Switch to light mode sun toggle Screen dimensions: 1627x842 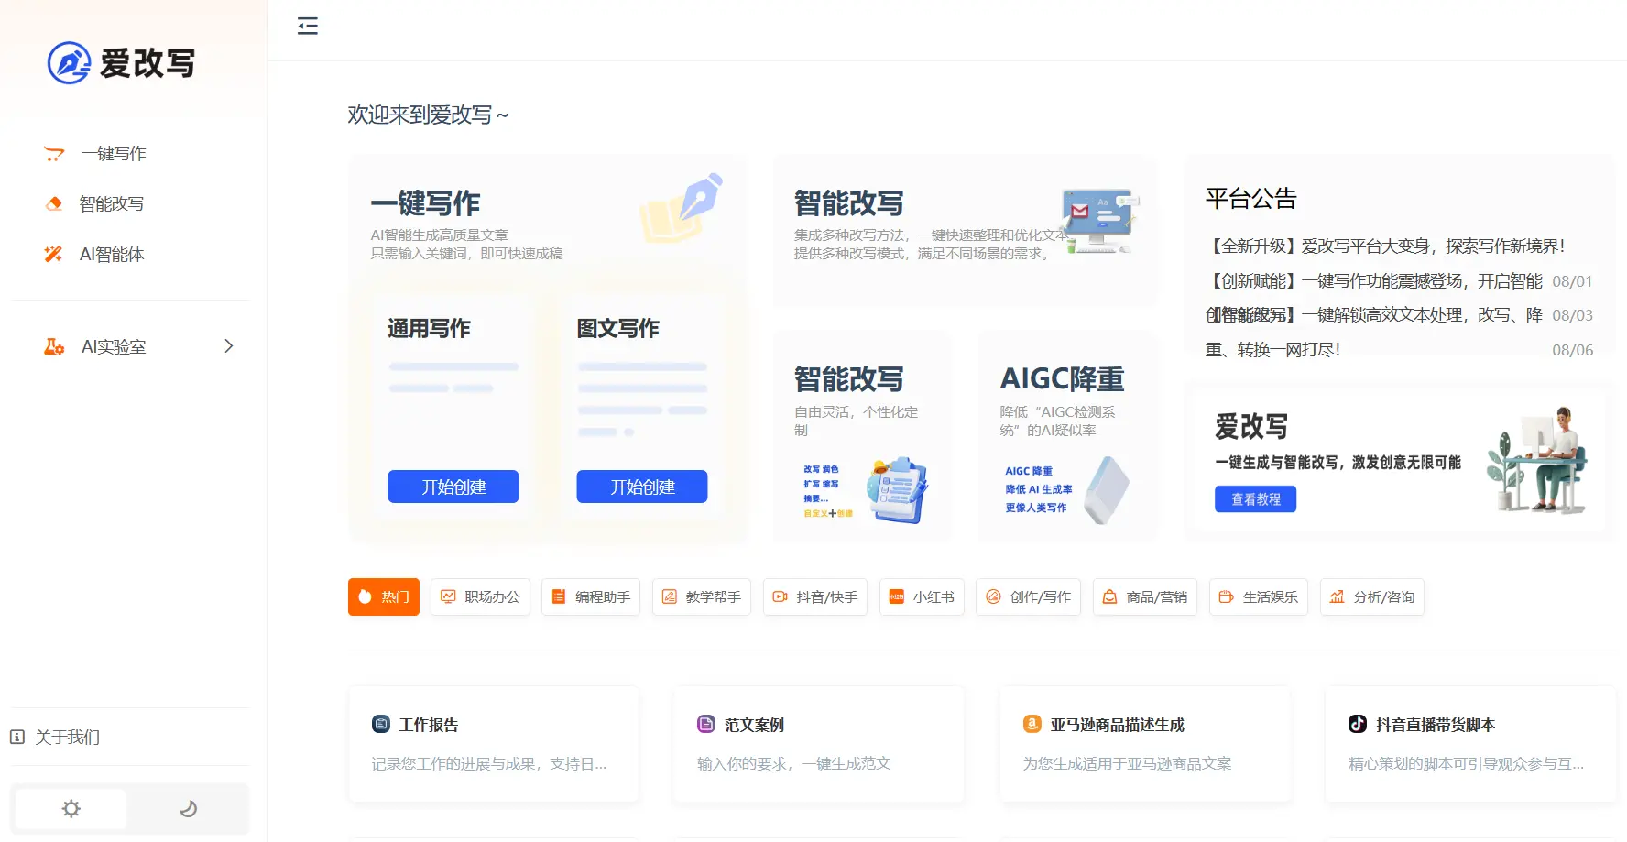point(71,809)
